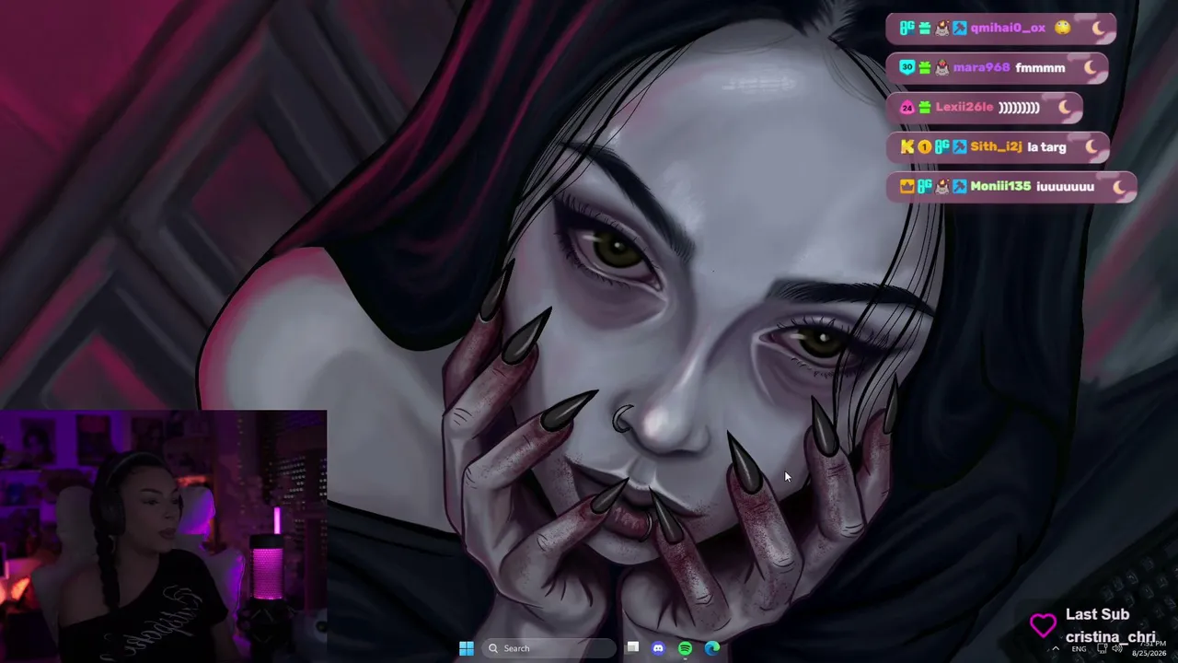This screenshot has height=663, width=1178.
Task: Open the volume control in the tray
Action: tap(1116, 648)
